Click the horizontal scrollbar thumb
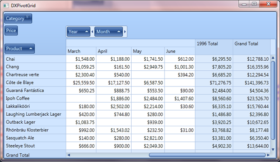This screenshot has height=162, width=280. point(207,155)
